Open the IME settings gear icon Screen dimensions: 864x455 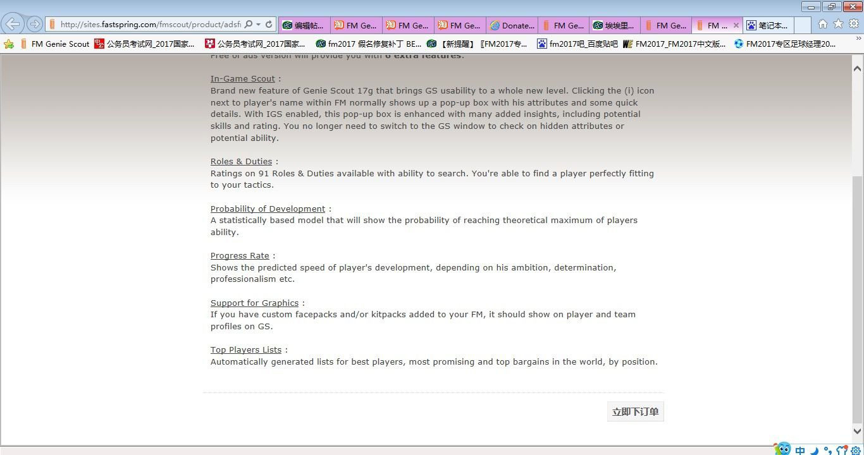pos(856,451)
